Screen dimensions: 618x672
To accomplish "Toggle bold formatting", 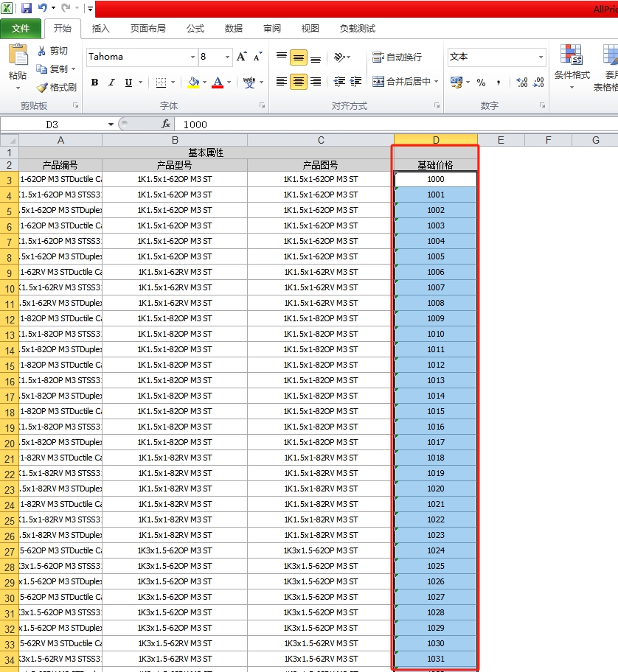I will pyautogui.click(x=95, y=83).
